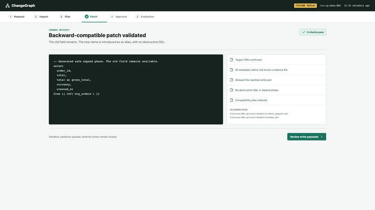This screenshot has width=375, height=210.
Task: Select No destructive SQL in expand phase
Action: coord(276,90)
